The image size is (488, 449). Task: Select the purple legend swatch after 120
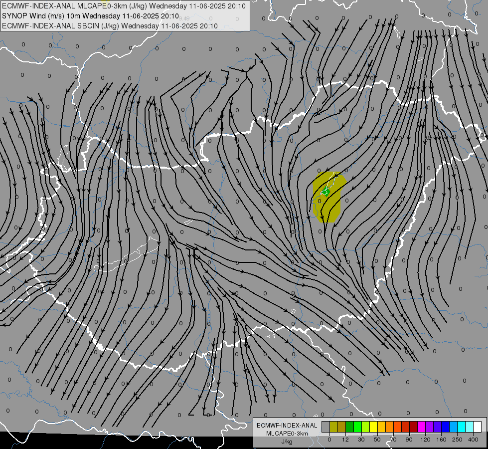coord(430,427)
